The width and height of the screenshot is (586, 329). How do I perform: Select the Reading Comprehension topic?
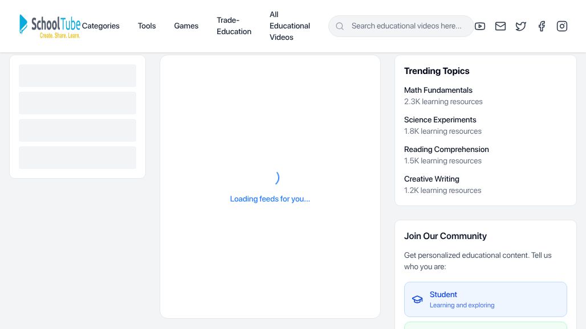point(446,149)
